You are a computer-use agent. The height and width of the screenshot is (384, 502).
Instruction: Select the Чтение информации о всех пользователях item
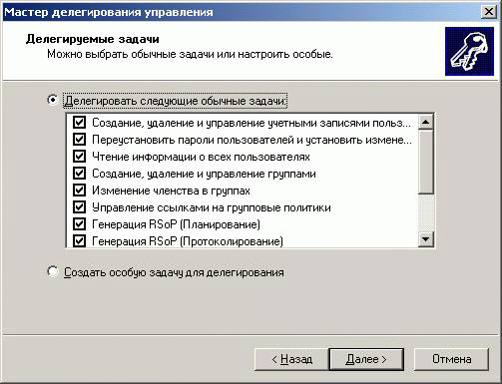(x=201, y=157)
